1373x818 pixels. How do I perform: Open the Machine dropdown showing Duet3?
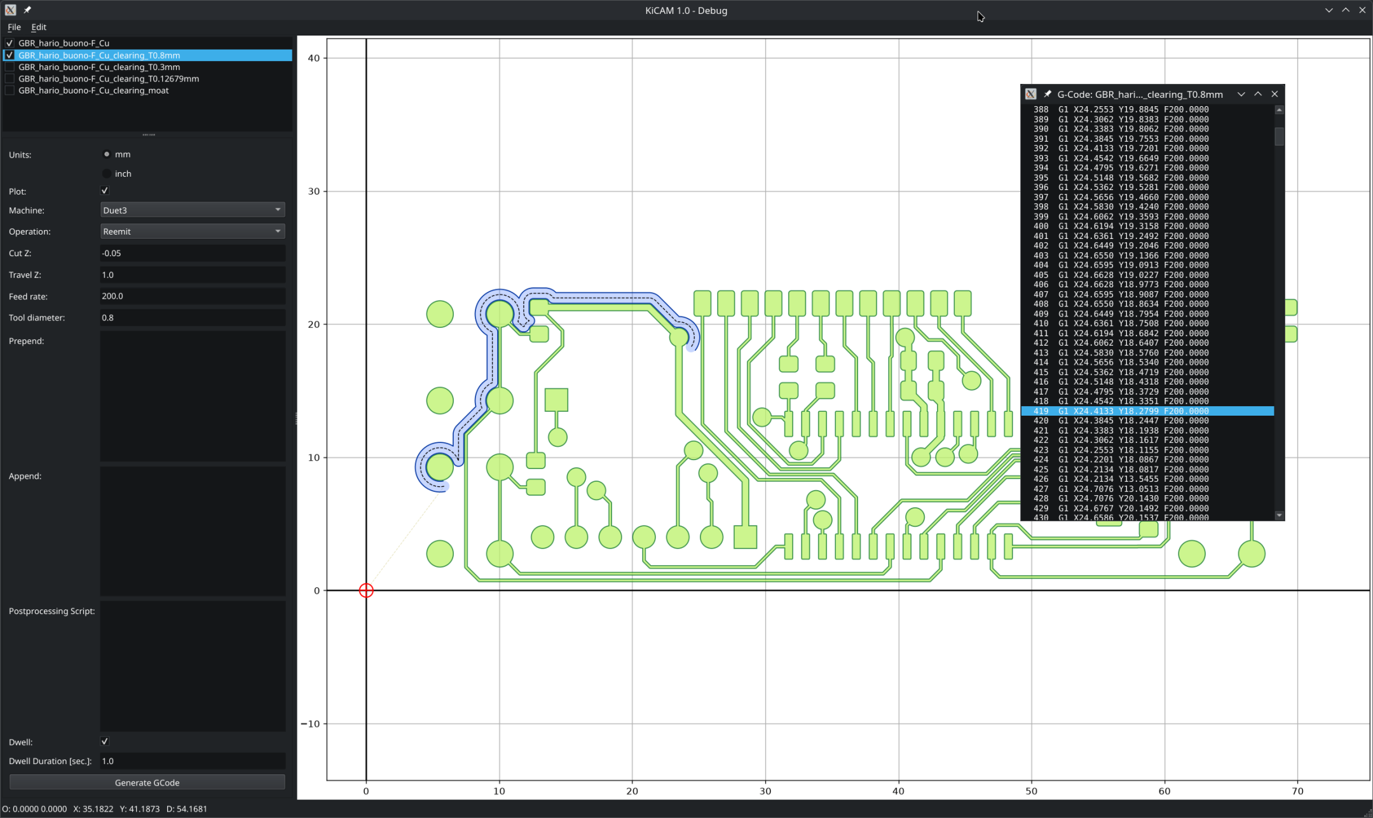pos(193,210)
